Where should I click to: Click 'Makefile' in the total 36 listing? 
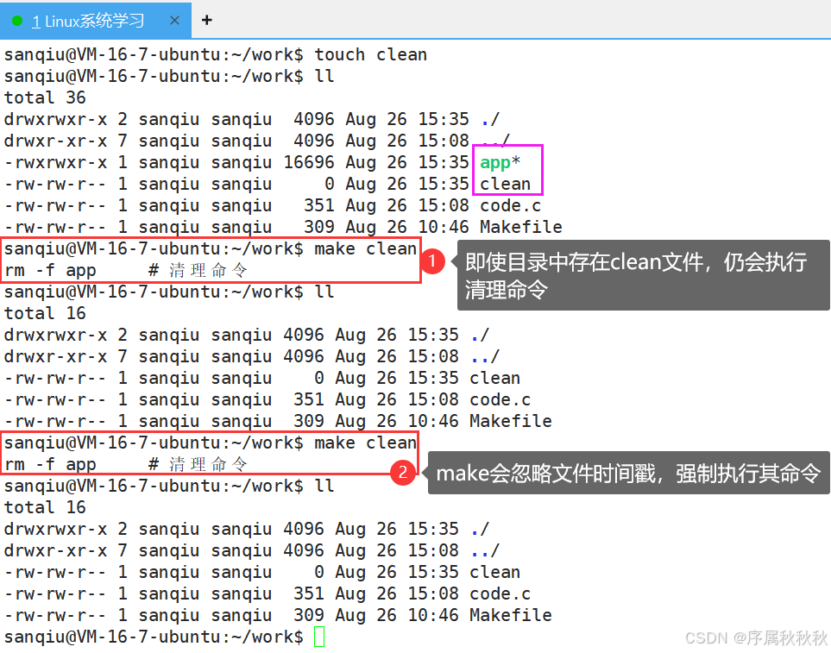tap(521, 227)
